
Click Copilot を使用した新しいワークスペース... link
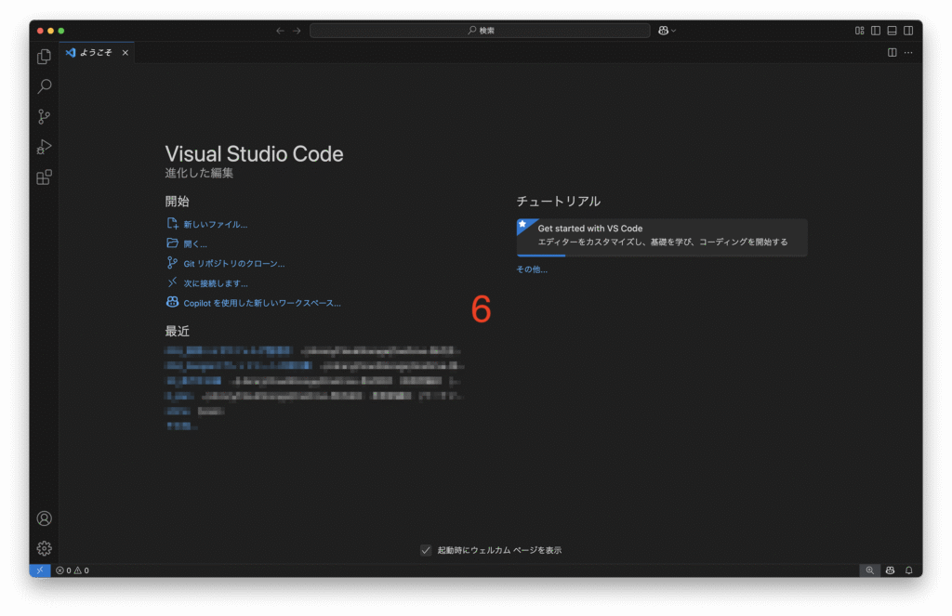click(262, 303)
